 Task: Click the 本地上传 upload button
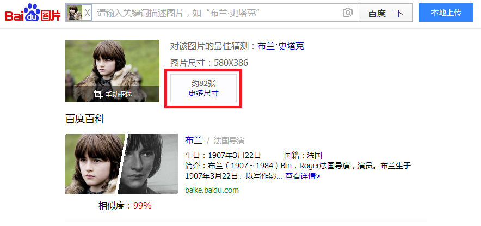click(x=446, y=13)
